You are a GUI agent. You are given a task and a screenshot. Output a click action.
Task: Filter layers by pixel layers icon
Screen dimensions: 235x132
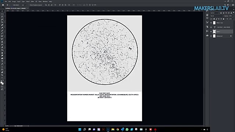click(221, 13)
